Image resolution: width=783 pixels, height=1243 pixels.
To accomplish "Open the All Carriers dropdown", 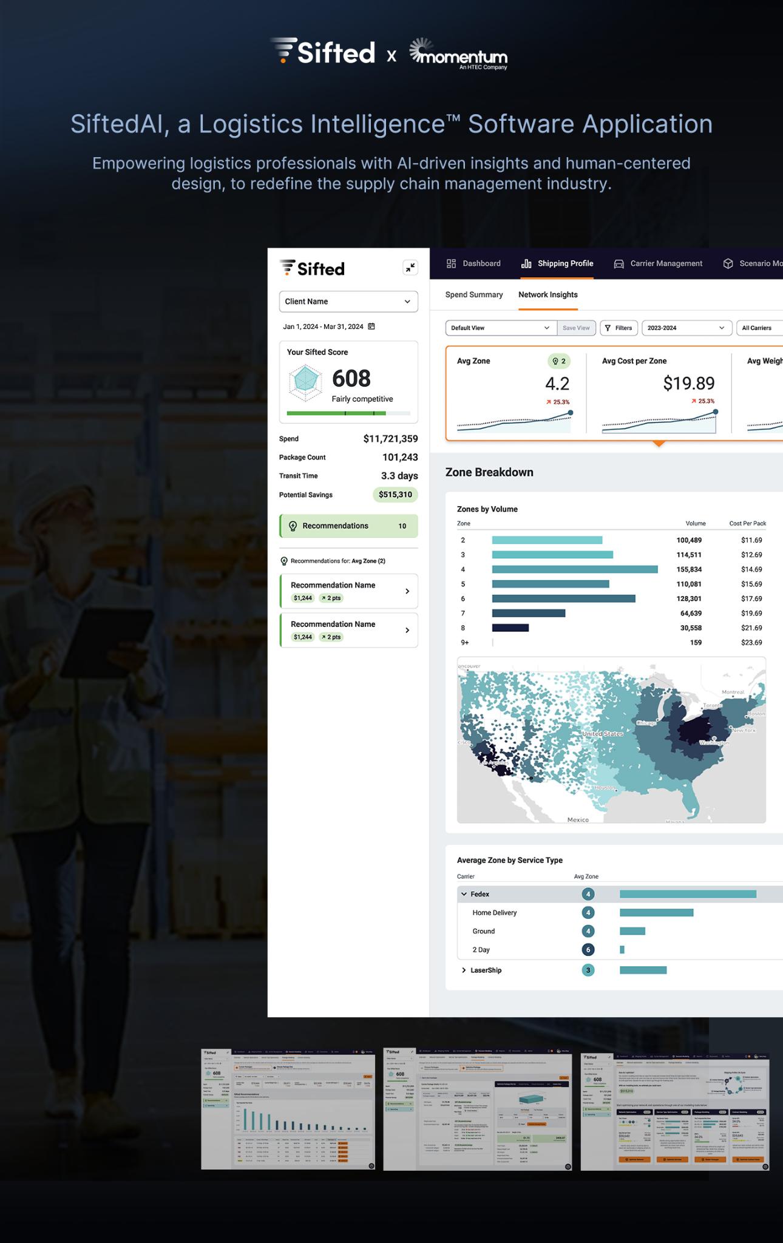I will [759, 328].
